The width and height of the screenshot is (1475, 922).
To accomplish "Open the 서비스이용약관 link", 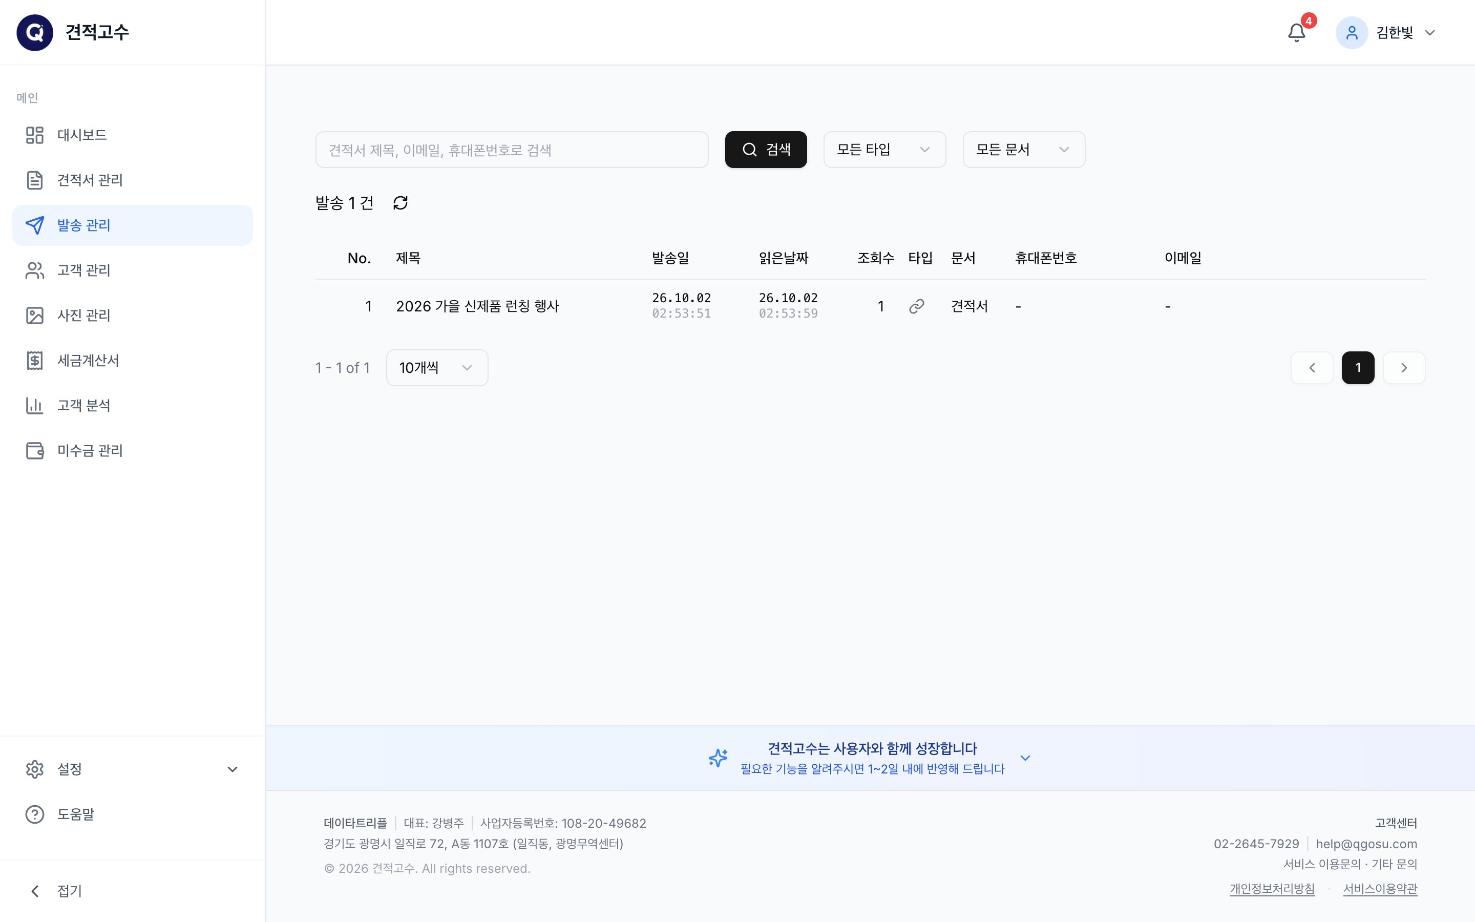I will coord(1380,889).
